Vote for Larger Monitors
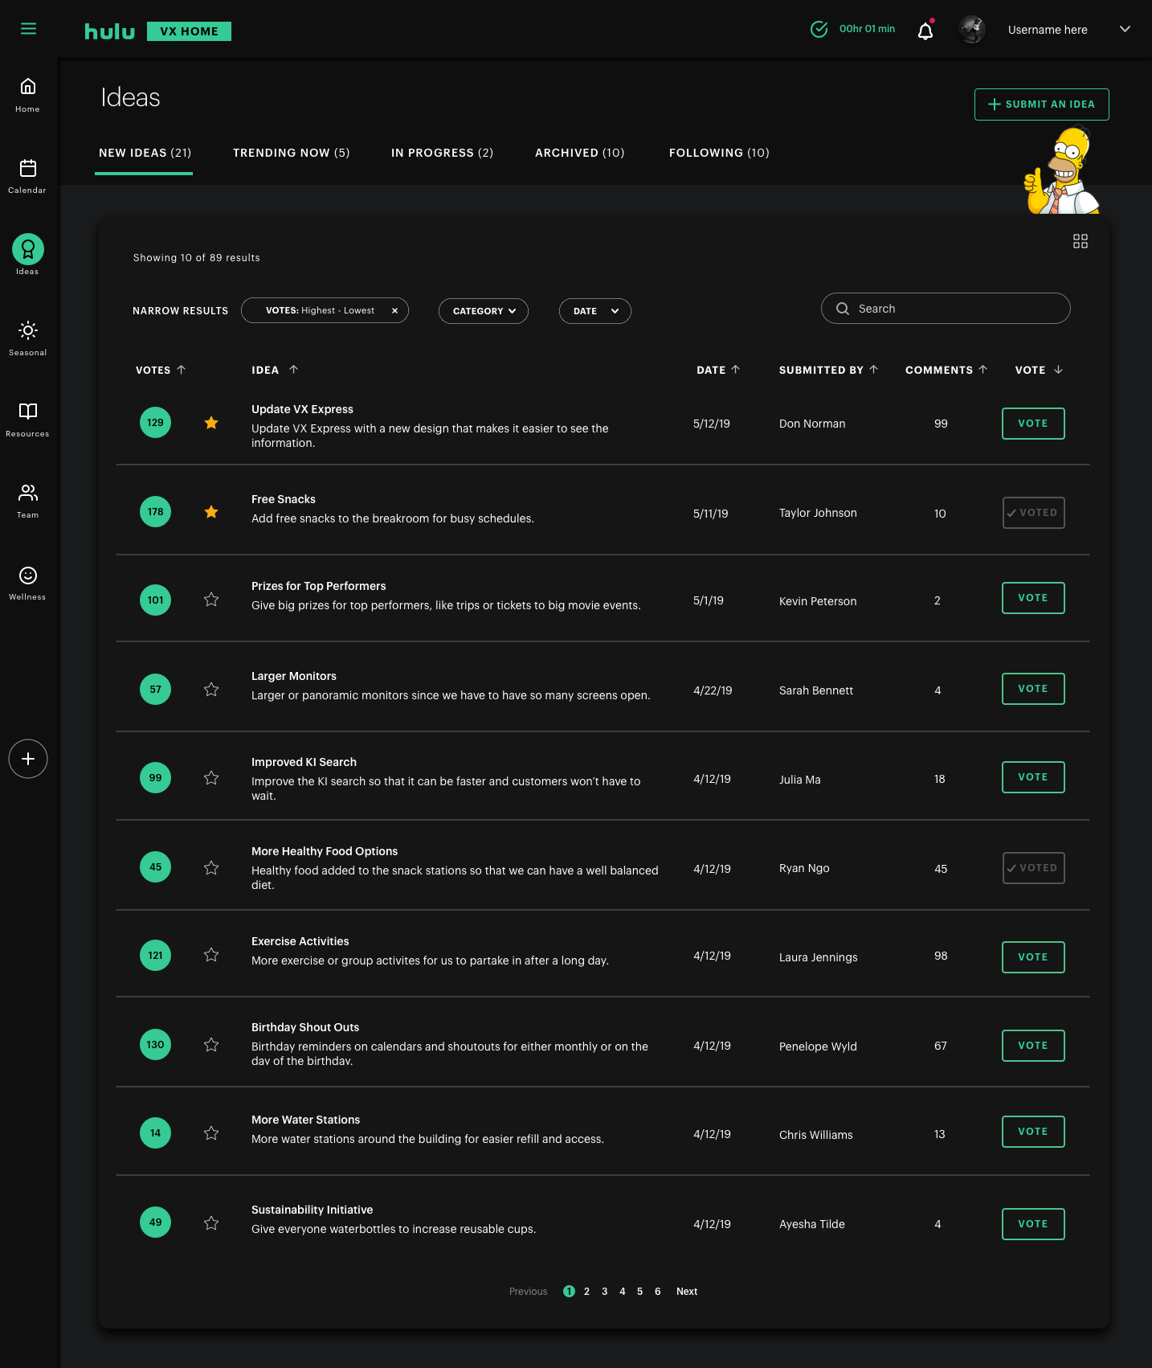Screen dimensions: 1152x1368 1033,689
